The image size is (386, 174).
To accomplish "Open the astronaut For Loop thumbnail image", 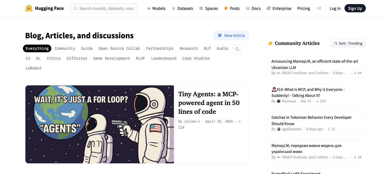I will (x=100, y=124).
